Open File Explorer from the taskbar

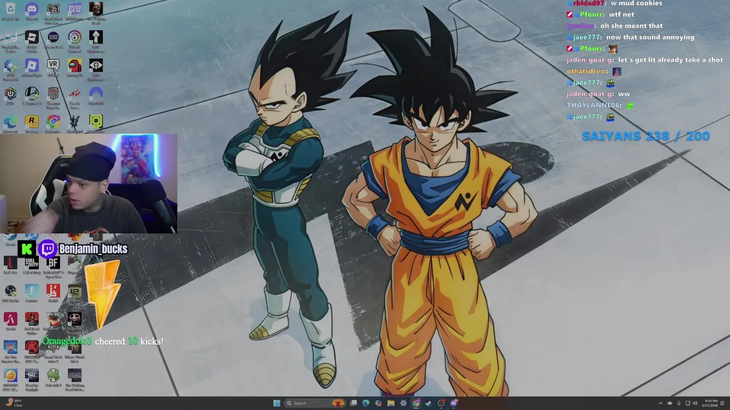pos(391,403)
